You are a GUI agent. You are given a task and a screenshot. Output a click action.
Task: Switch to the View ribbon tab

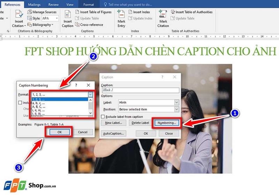(x=70, y=5)
